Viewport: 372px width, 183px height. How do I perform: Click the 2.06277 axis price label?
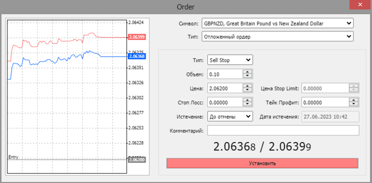pos(136,113)
